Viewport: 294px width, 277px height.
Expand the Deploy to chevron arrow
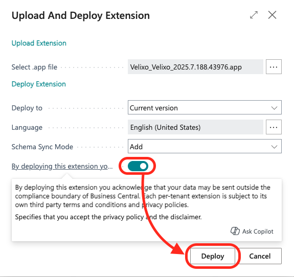(274, 108)
